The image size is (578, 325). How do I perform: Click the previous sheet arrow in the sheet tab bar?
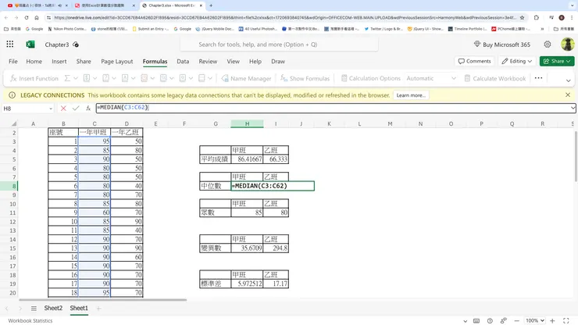point(6,308)
